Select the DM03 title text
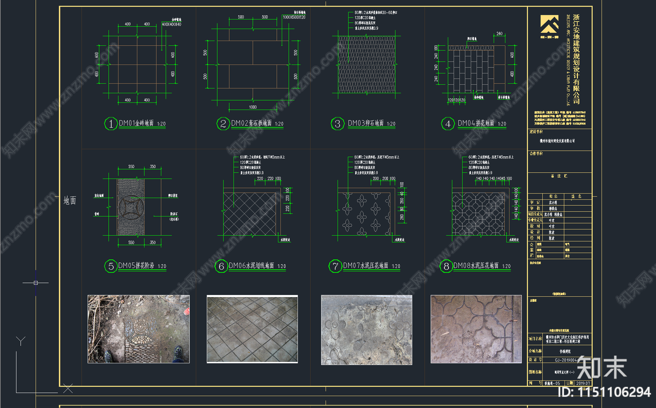The image size is (656, 408). [366, 123]
